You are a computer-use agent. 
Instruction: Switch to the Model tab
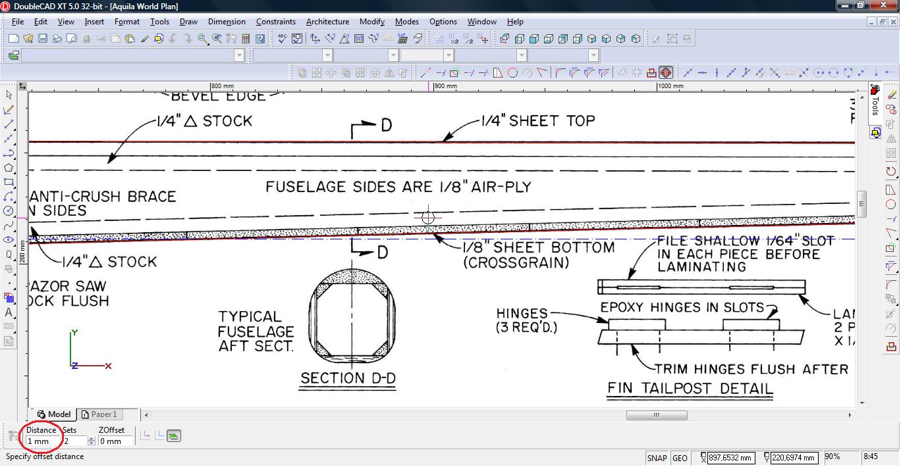(x=55, y=414)
